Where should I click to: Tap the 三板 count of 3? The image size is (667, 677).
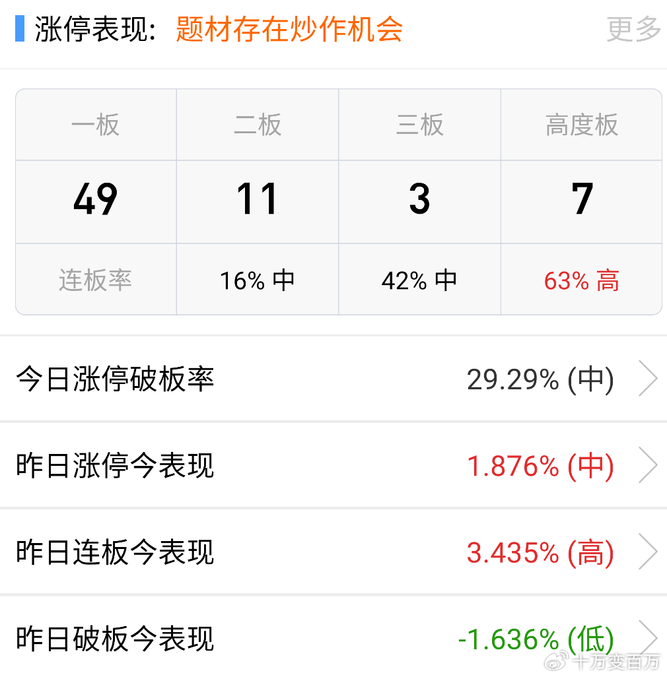(420, 200)
